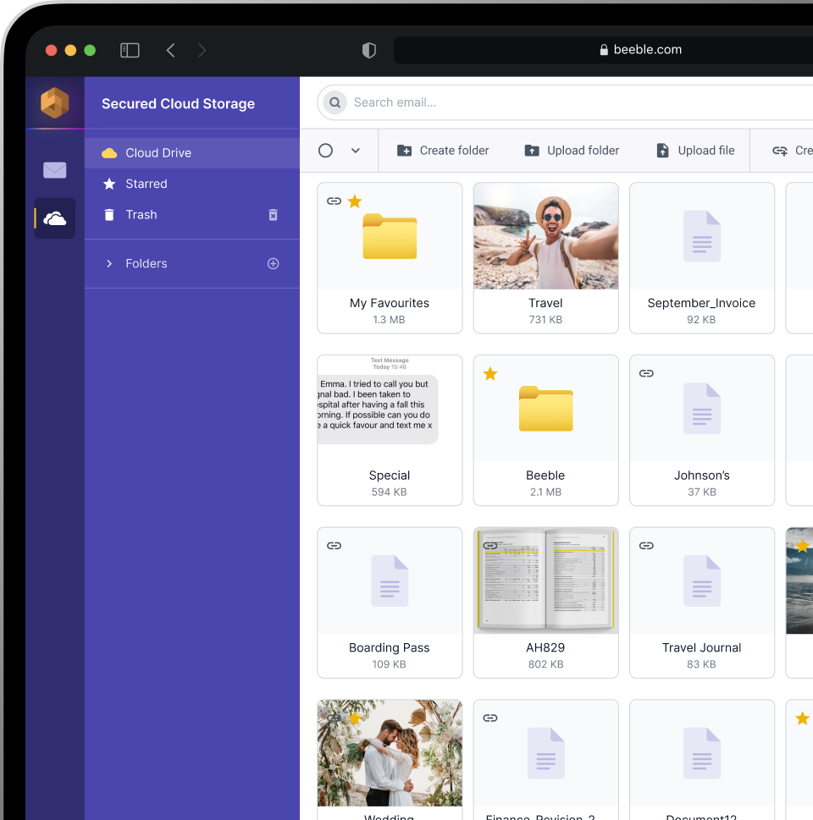813x820 pixels.
Task: Toggle star on My Favourites folder
Action: click(355, 201)
